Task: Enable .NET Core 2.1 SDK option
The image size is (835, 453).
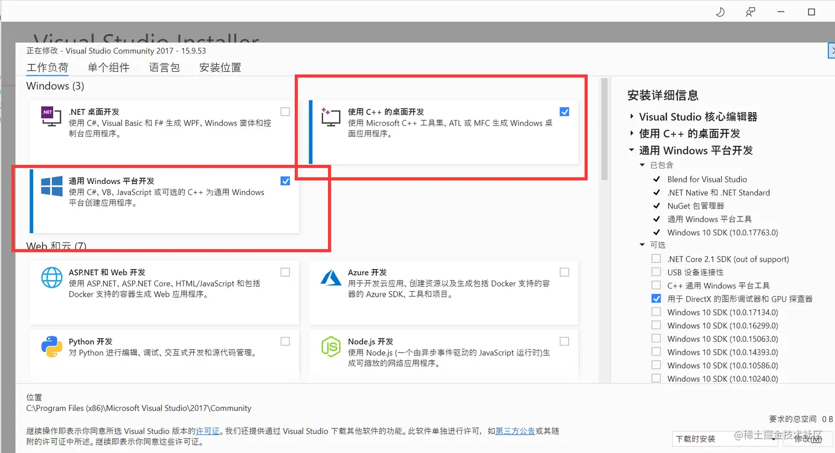Action: pyautogui.click(x=656, y=259)
